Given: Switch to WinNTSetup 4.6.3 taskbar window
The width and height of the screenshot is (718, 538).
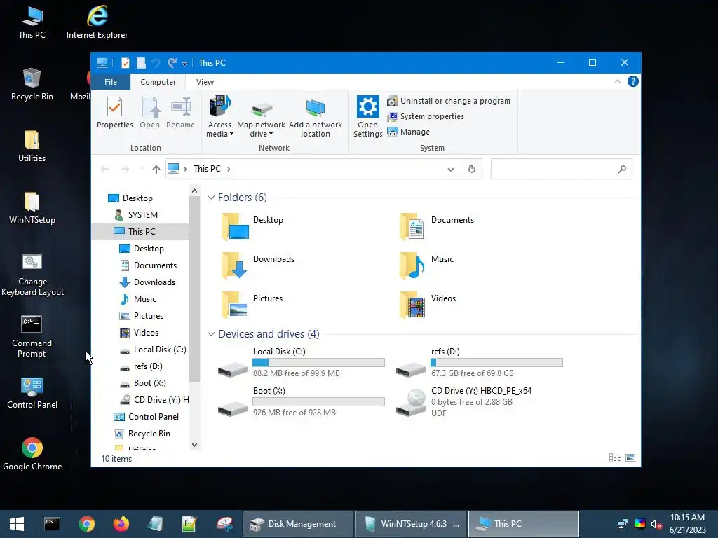Looking at the screenshot, I should (x=411, y=524).
